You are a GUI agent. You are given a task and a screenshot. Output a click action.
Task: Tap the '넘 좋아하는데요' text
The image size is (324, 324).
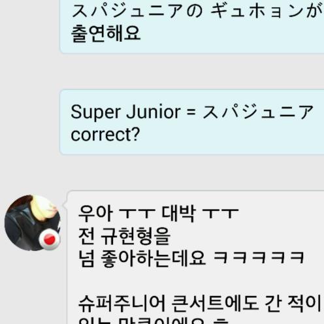coord(142,259)
